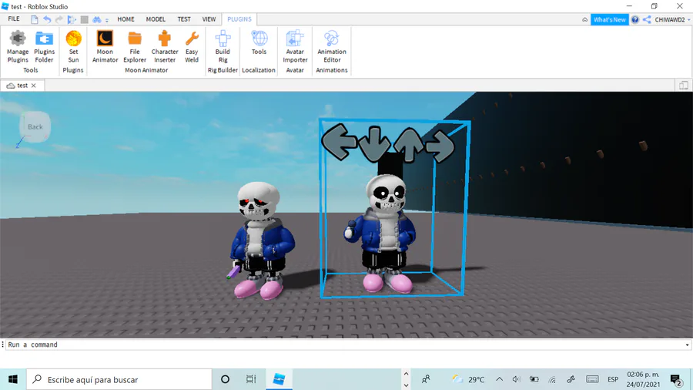Viewport: 693px width, 390px height.
Task: Open Localization Tools
Action: coord(259,43)
